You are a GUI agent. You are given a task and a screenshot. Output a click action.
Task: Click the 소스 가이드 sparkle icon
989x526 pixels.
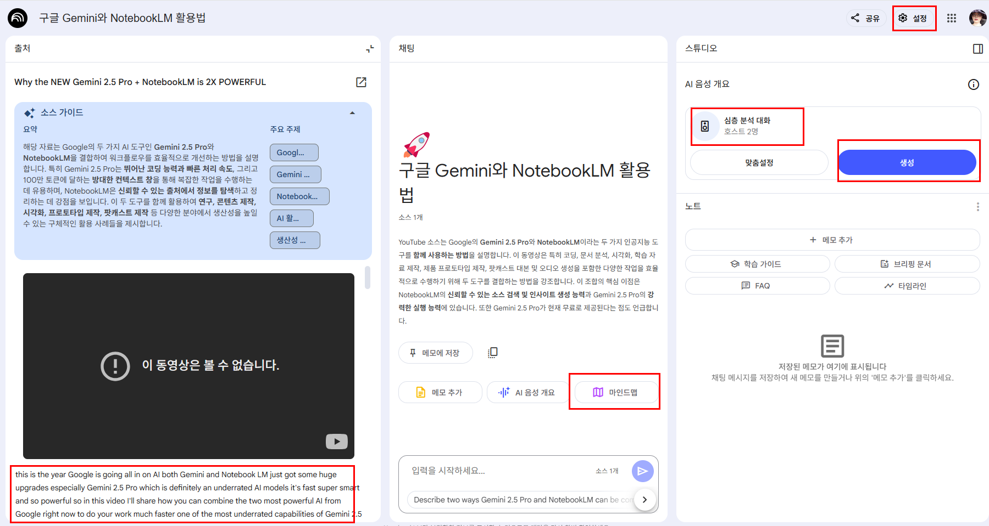tap(29, 113)
